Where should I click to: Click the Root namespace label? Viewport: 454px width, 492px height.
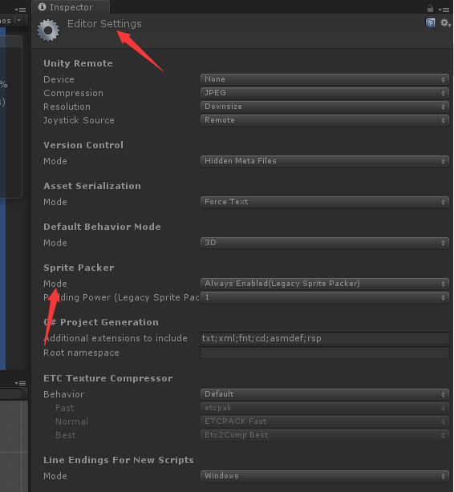tap(81, 353)
